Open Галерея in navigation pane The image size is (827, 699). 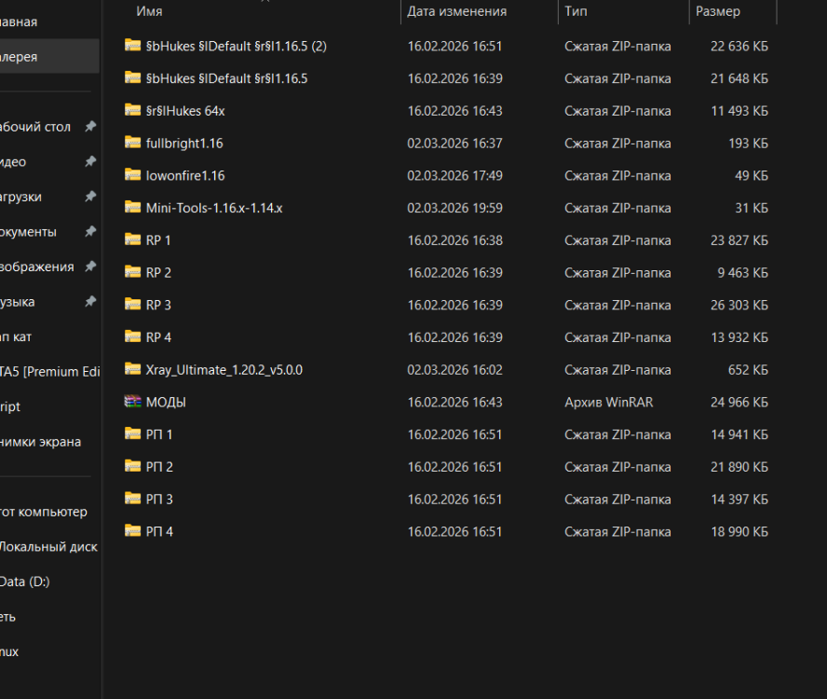pyautogui.click(x=49, y=57)
